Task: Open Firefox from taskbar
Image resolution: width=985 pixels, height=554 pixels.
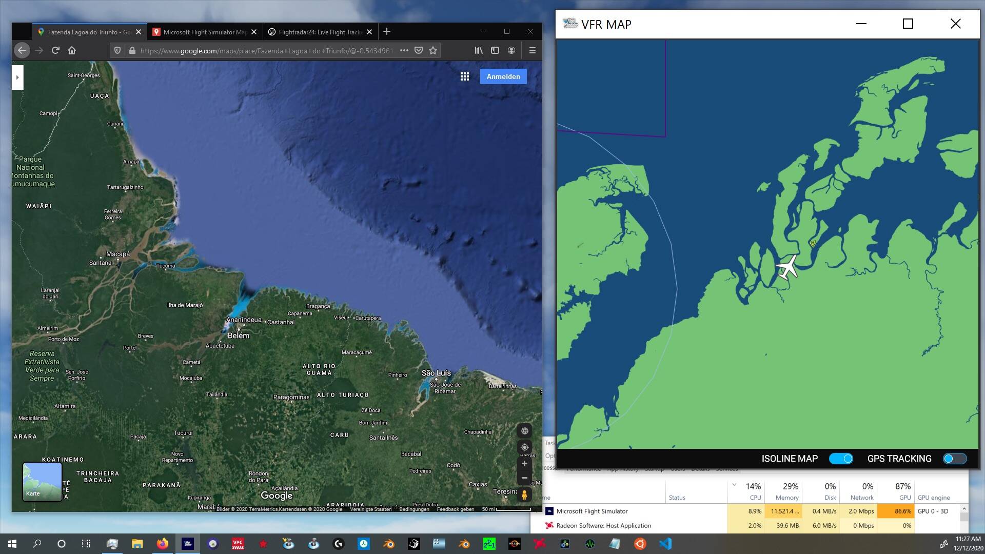Action: tap(162, 544)
